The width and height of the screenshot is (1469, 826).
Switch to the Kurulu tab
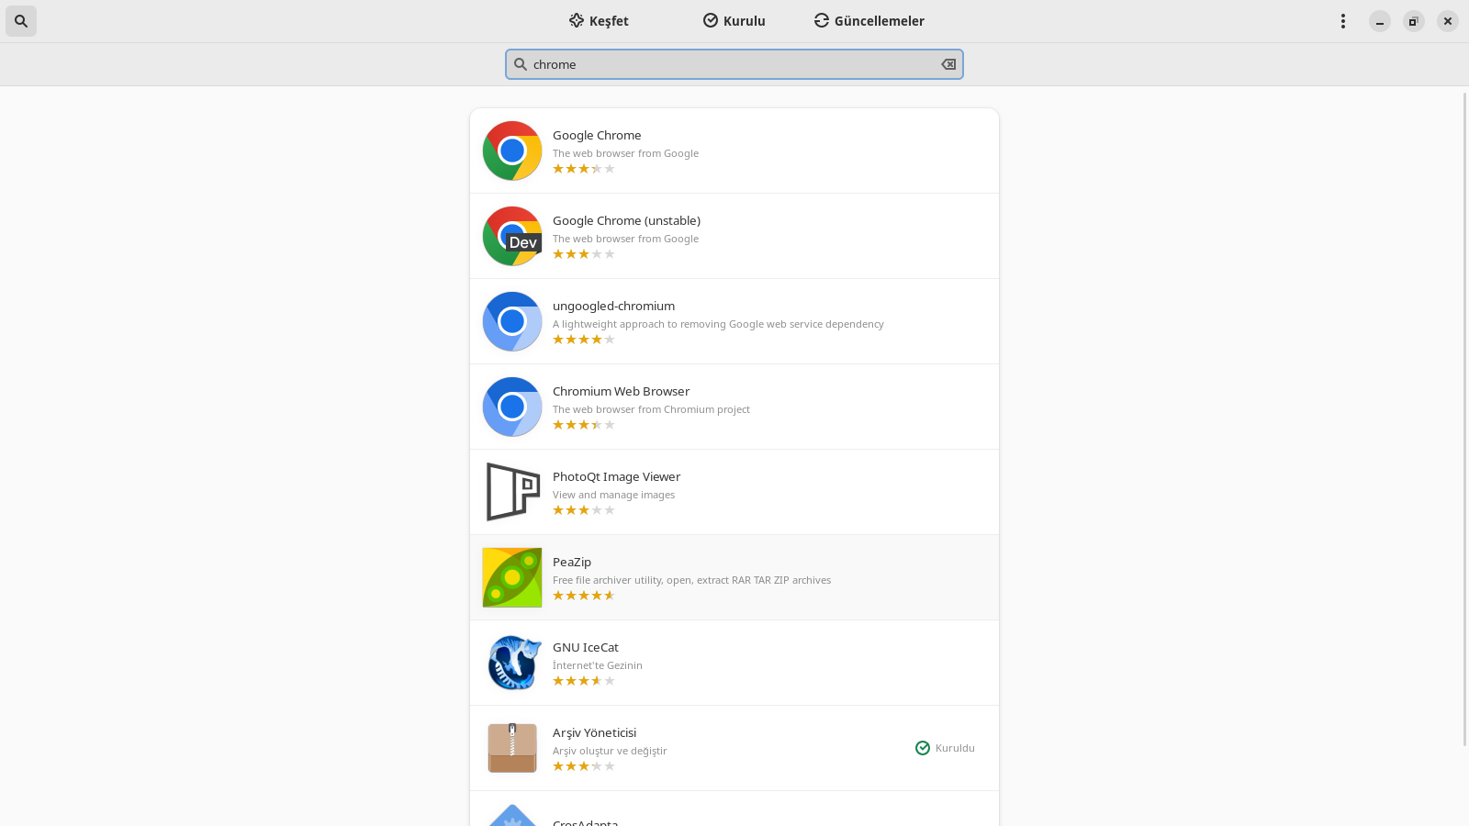tap(734, 21)
